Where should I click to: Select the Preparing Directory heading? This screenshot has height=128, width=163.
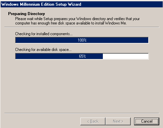(x=27, y=14)
